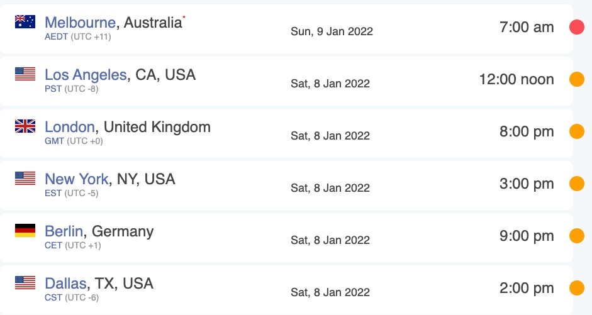Viewport: 592px width, 315px height.
Task: Click the orange status dot for London
Action: click(577, 131)
